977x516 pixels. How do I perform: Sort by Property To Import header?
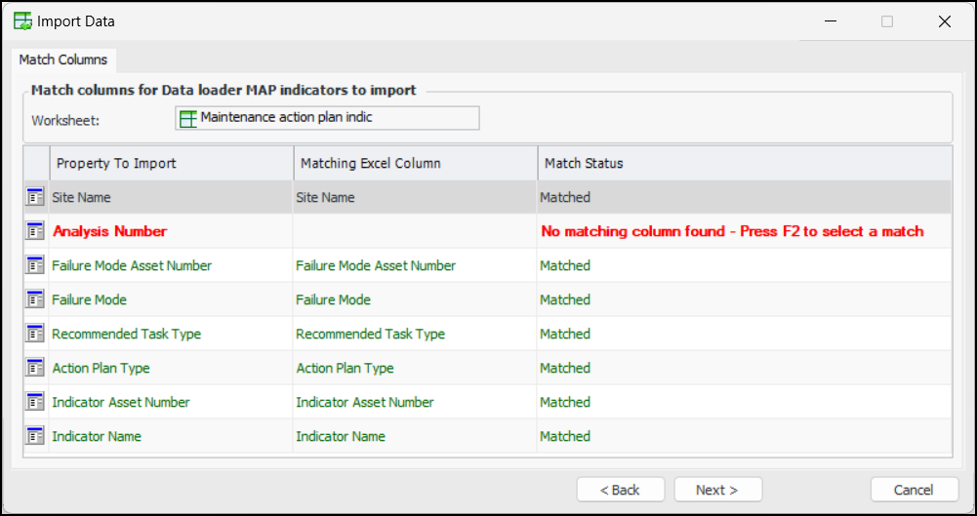click(171, 163)
